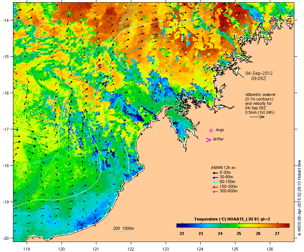Click the IMOS copyright timestamp text

(300, 198)
